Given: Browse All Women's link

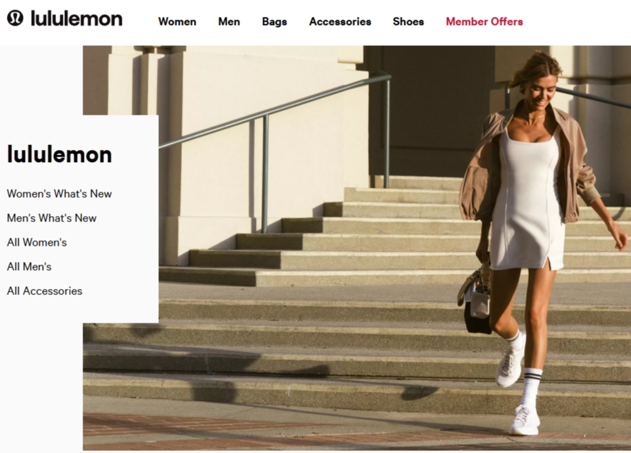Looking at the screenshot, I should click(37, 242).
